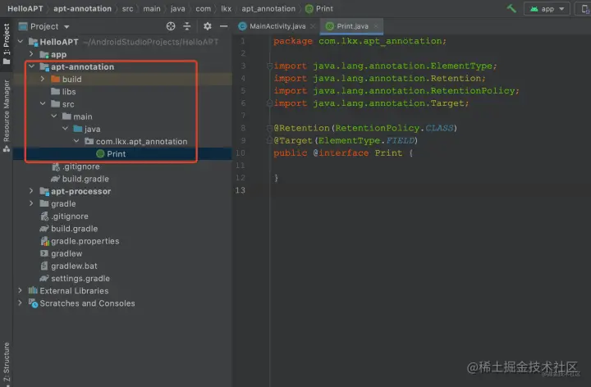Image resolution: width=591 pixels, height=387 pixels.
Task: Click line number 13 in the gutter
Action: tap(240, 190)
